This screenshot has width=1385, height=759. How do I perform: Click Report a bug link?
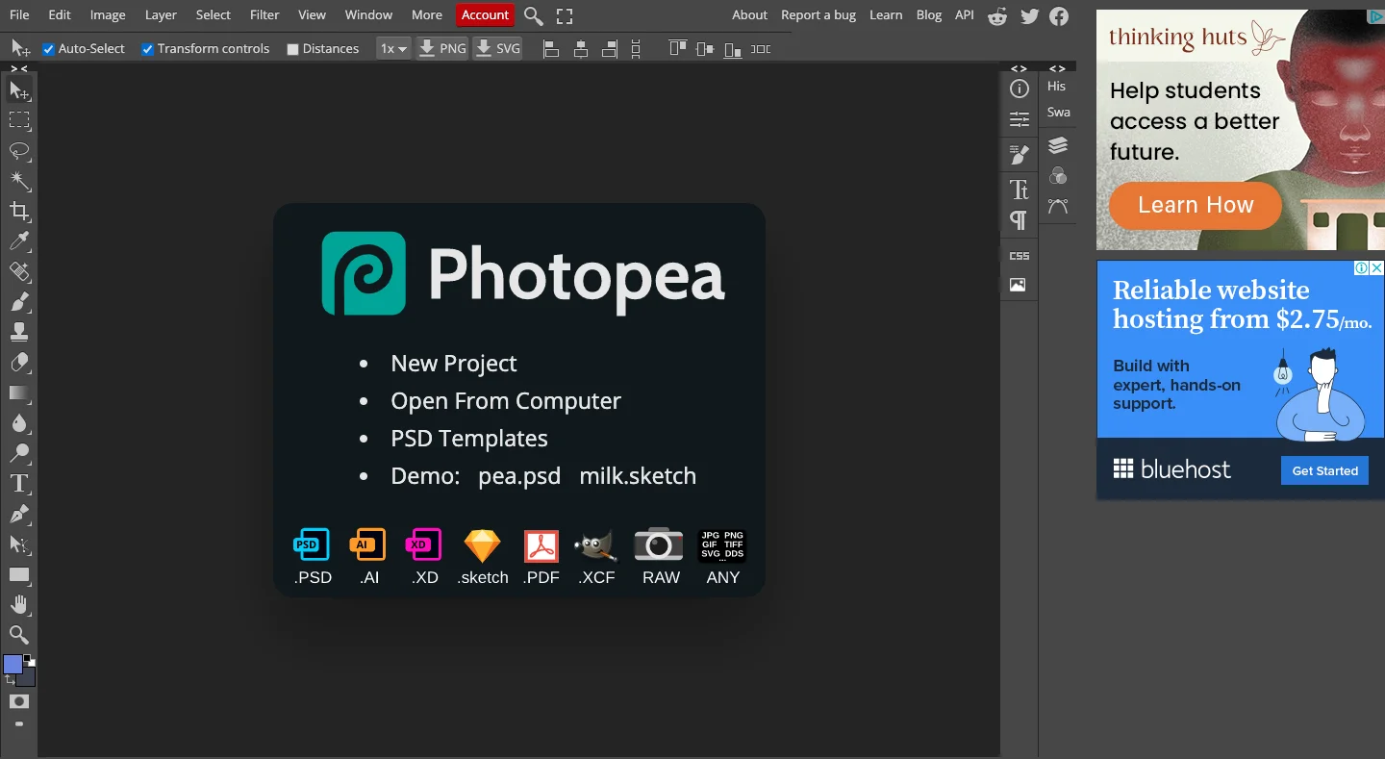[818, 14]
